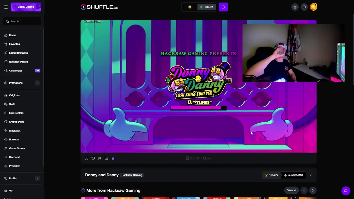The image size is (354, 199).
Task: Select the gold coin currency icon
Action: (x=190, y=7)
